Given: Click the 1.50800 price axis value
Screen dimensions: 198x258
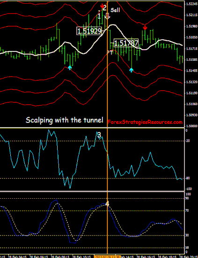Looking at the screenshot, I should click(x=191, y=126).
